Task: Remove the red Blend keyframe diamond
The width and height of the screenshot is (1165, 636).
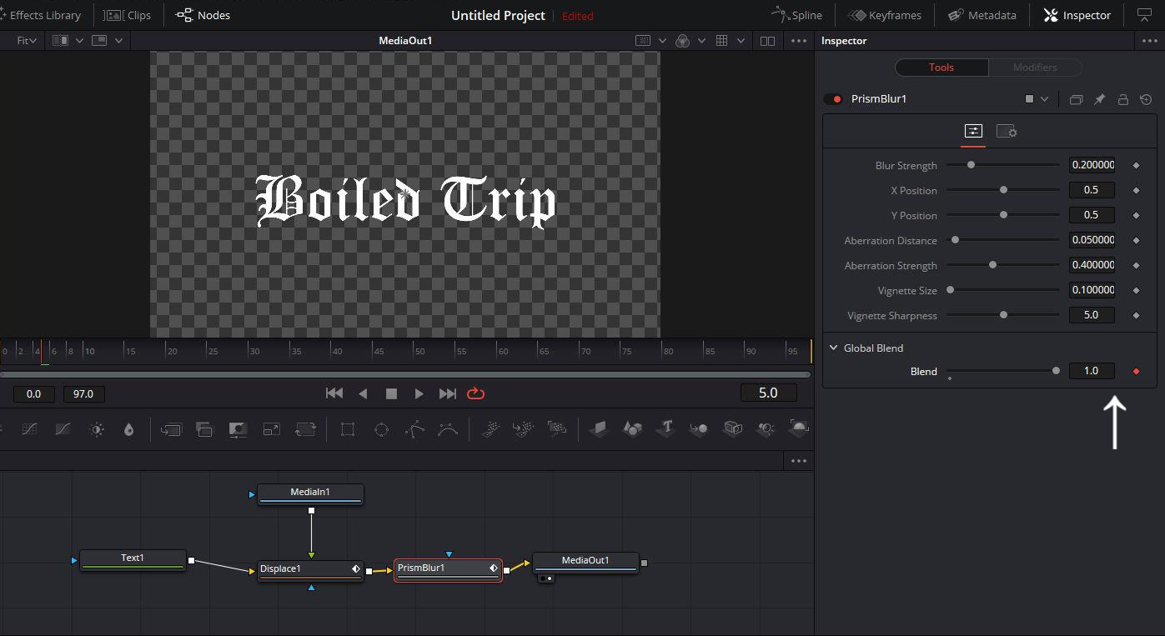Action: coord(1136,371)
